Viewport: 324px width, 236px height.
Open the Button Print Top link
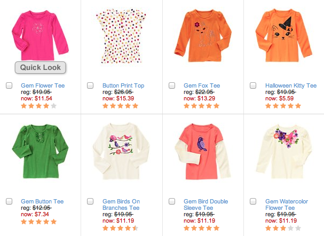click(123, 85)
